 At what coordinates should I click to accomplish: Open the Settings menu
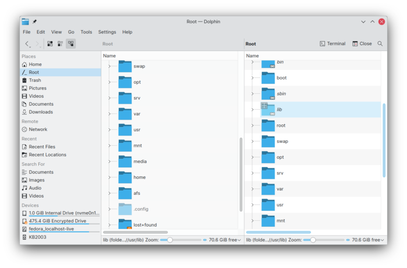tap(107, 32)
